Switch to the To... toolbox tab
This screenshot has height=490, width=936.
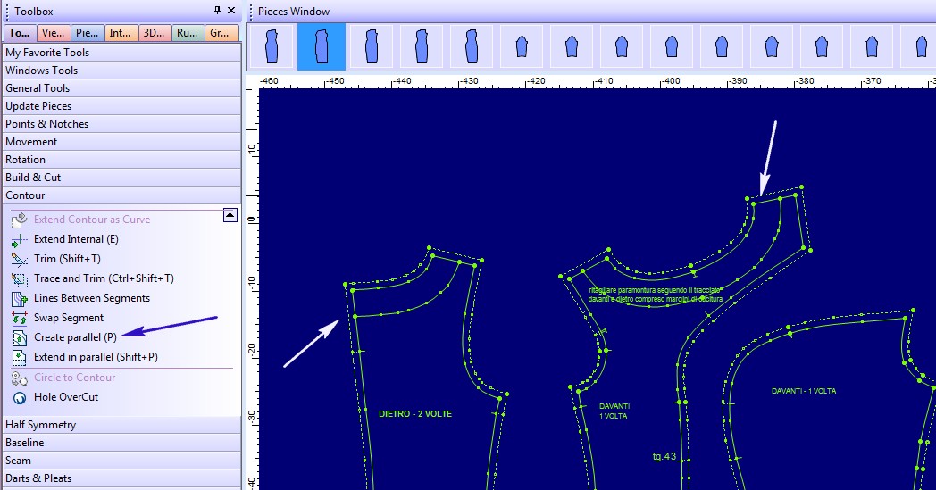(x=20, y=33)
